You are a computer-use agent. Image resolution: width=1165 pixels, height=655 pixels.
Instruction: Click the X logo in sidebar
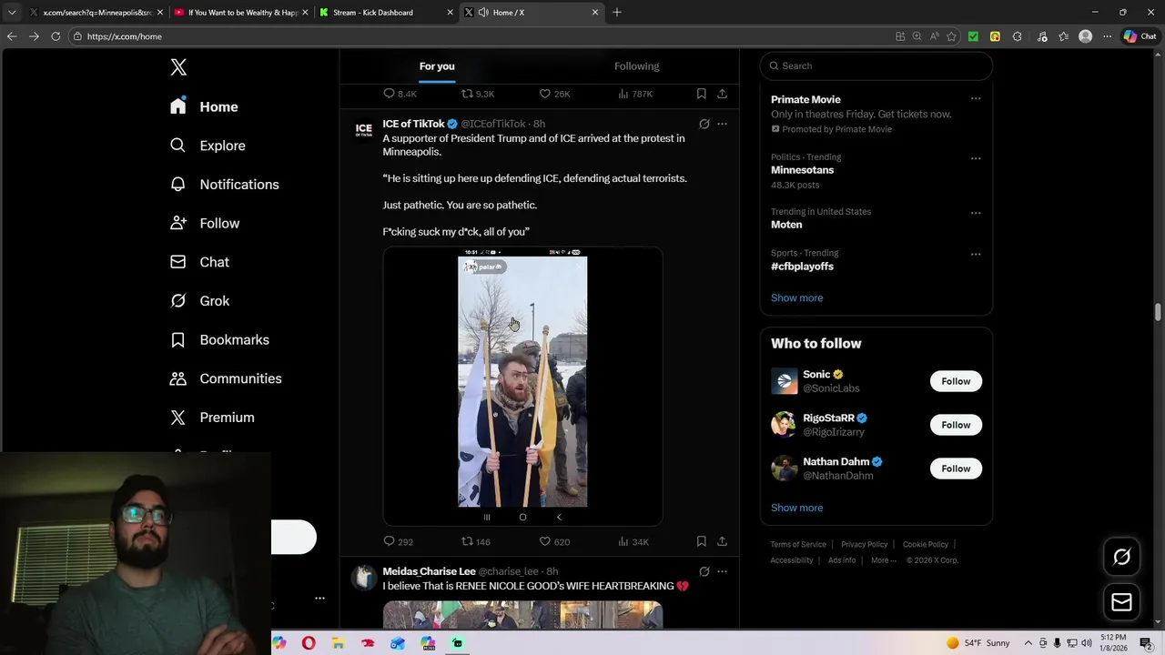[178, 66]
